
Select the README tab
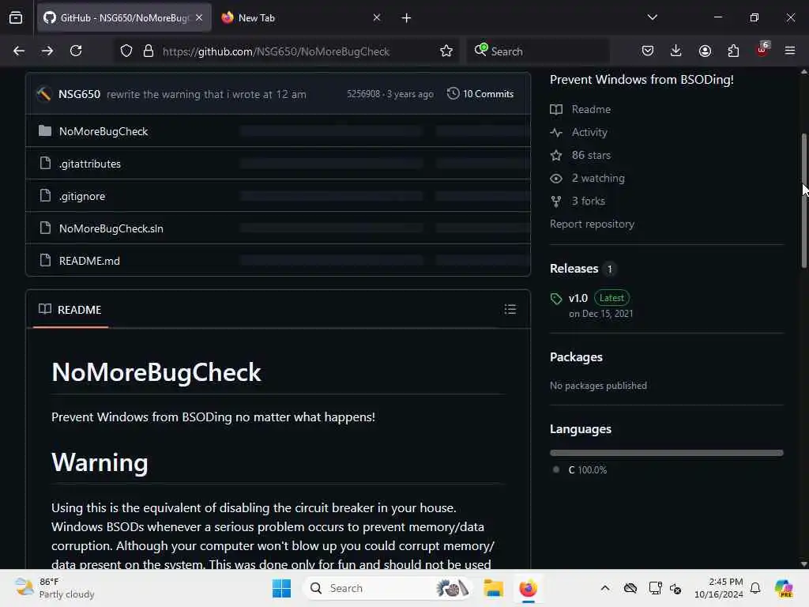click(70, 310)
